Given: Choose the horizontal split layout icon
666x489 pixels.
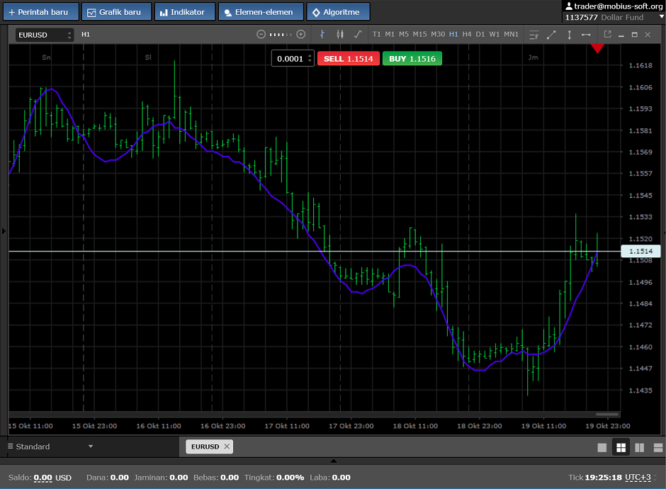Looking at the screenshot, I should pyautogui.click(x=658, y=447).
